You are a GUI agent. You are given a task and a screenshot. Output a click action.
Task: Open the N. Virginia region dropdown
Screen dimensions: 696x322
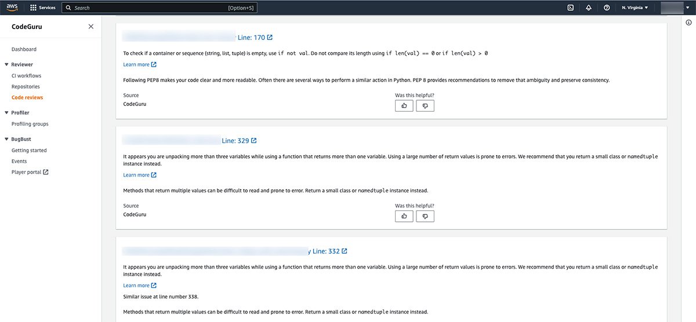tap(635, 8)
